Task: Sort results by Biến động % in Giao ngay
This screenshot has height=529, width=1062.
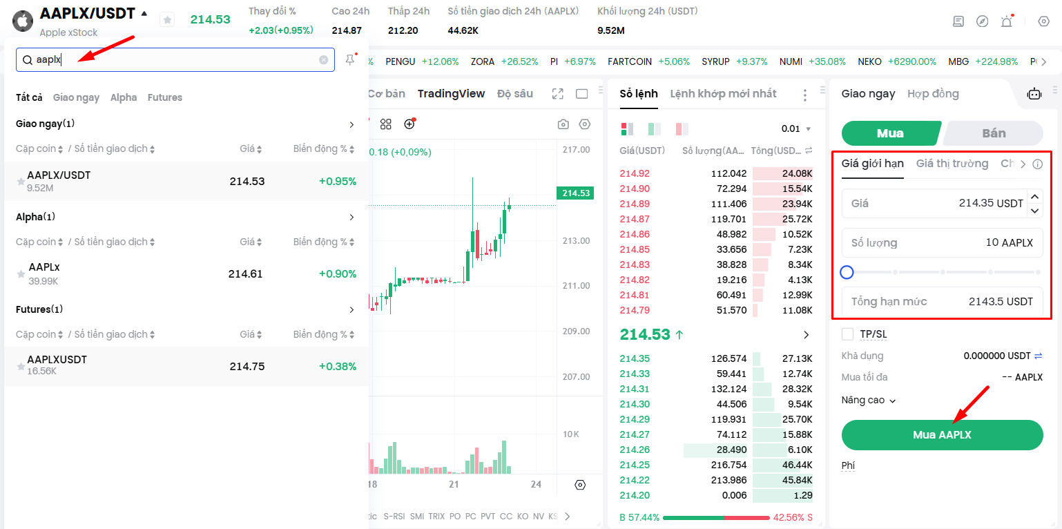Action: point(325,148)
